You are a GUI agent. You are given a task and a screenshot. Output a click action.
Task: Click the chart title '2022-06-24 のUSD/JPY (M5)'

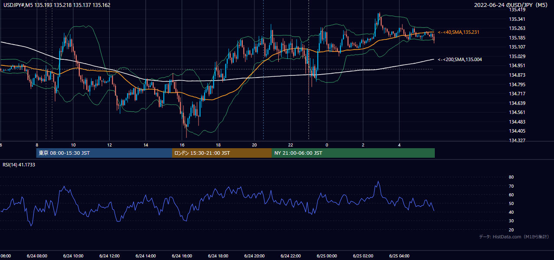pos(512,5)
